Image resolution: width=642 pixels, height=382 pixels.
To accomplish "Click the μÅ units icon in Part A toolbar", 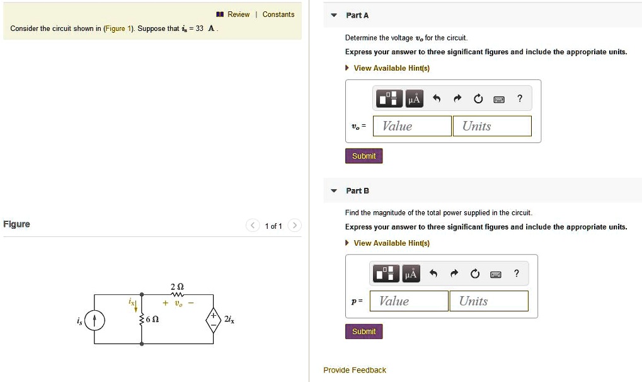I will (415, 98).
